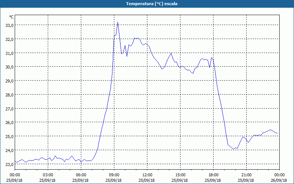Click the 18:00 time axis label
This screenshot has height=184, width=294.
[x=213, y=175]
